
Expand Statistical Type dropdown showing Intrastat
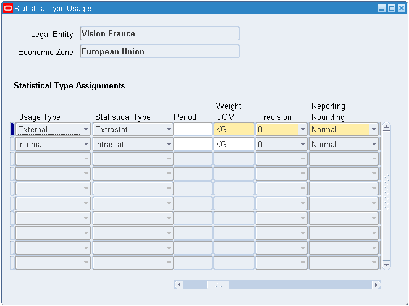(x=133, y=144)
